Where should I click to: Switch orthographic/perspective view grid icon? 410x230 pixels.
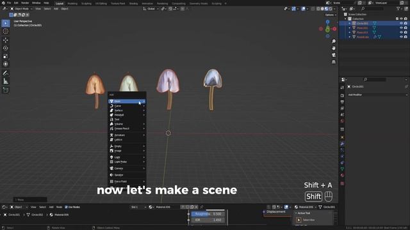pos(334,62)
